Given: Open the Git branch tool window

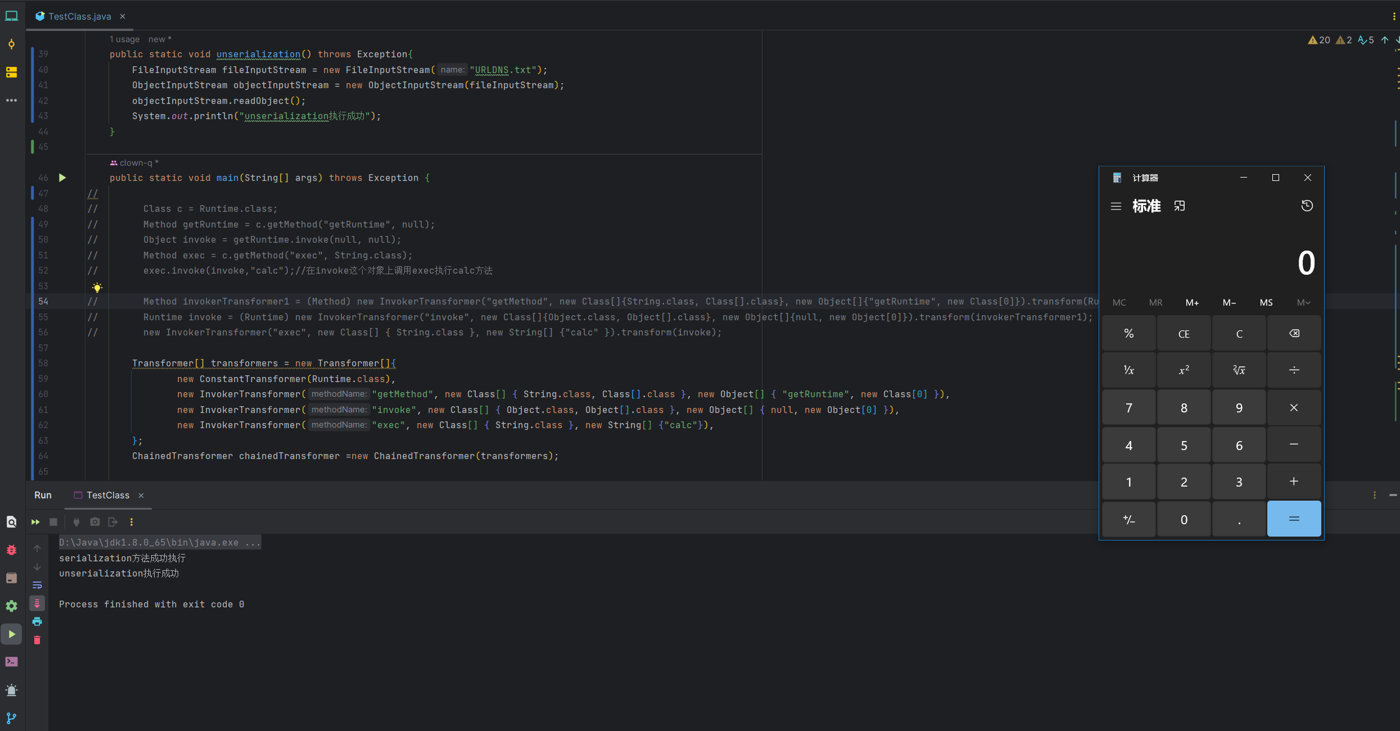Looking at the screenshot, I should click(11, 718).
